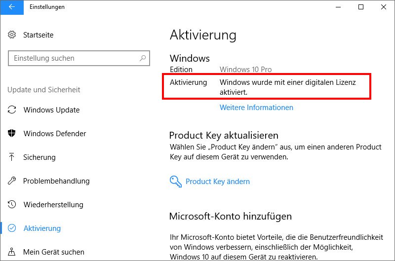395x261 pixels.
Task: Select Problembehandlung in the sidebar
Action: tap(56, 181)
